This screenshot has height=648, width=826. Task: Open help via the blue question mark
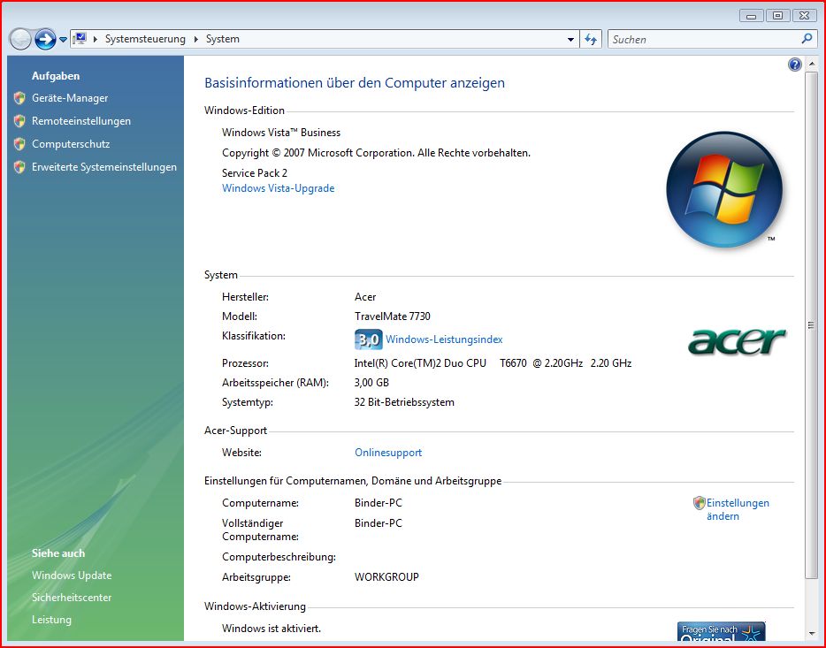coord(794,65)
